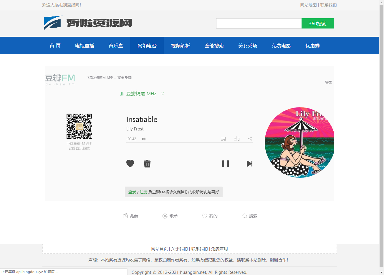Click the 豆瓣FM logo

(60, 80)
